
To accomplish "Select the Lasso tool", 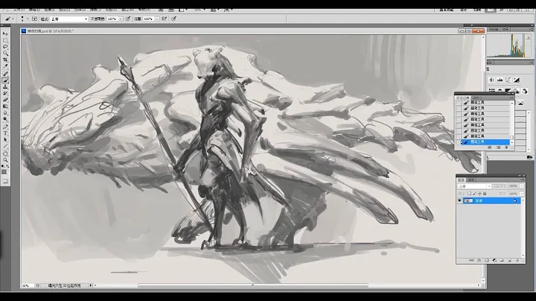I will click(6, 46).
